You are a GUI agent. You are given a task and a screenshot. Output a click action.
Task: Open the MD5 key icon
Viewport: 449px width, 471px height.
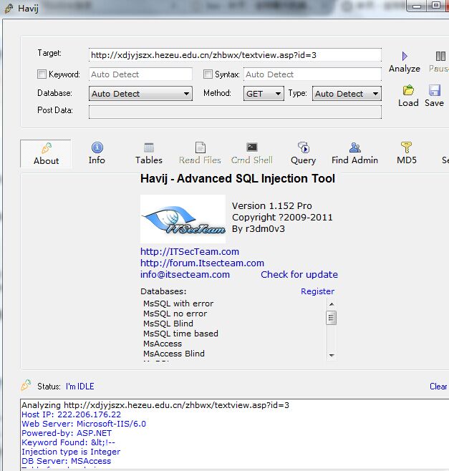pos(406,147)
